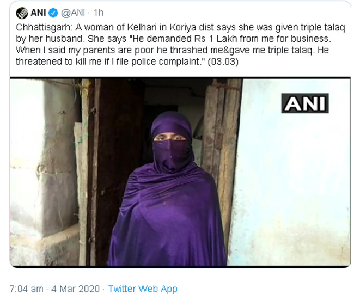Click the 4 Mar 2020 date
The height and width of the screenshot is (294, 354).
coord(75,289)
